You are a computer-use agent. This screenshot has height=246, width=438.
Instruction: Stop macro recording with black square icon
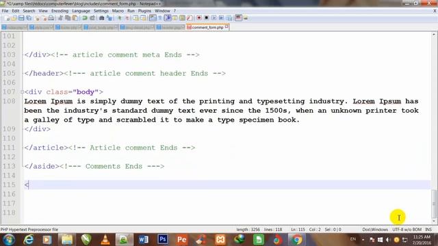(207, 18)
